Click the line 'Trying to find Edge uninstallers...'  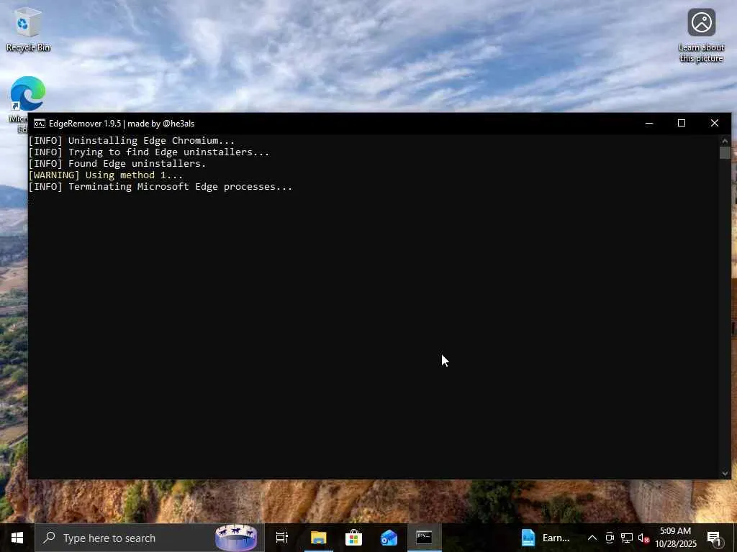(x=149, y=152)
